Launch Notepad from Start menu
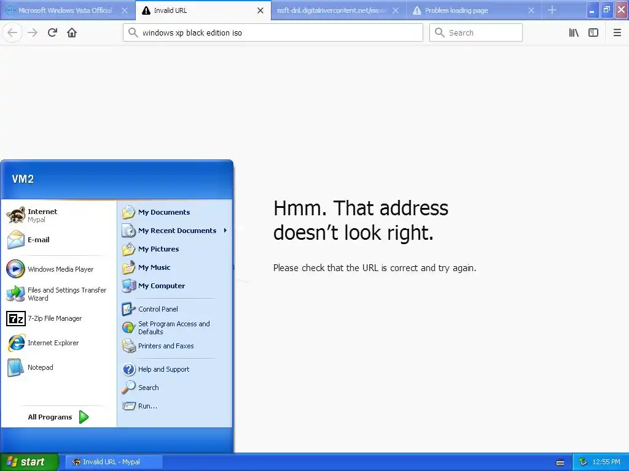 point(58,367)
